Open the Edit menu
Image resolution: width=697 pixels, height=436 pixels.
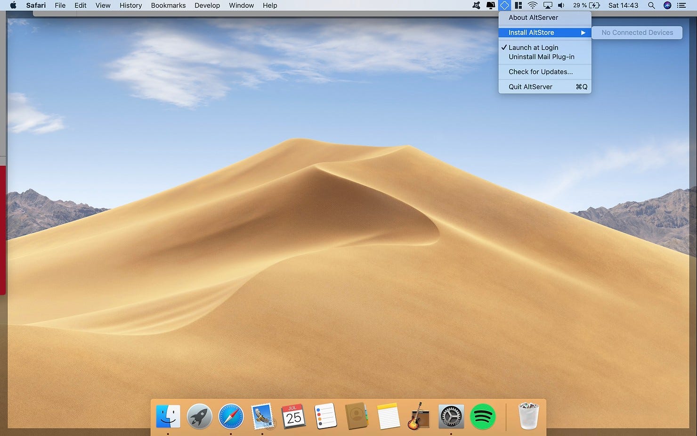pos(80,5)
